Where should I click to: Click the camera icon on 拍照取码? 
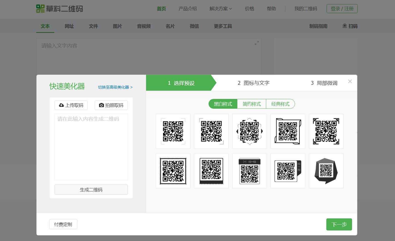coord(101,105)
